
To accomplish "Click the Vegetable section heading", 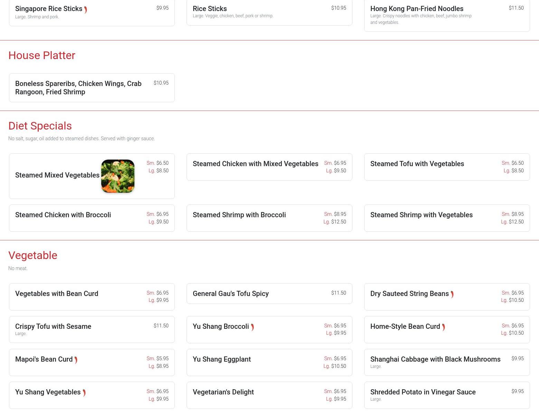I will pyautogui.click(x=33, y=256).
